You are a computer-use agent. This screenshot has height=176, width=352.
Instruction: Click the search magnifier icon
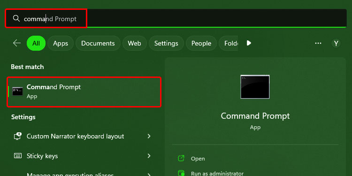(16, 18)
